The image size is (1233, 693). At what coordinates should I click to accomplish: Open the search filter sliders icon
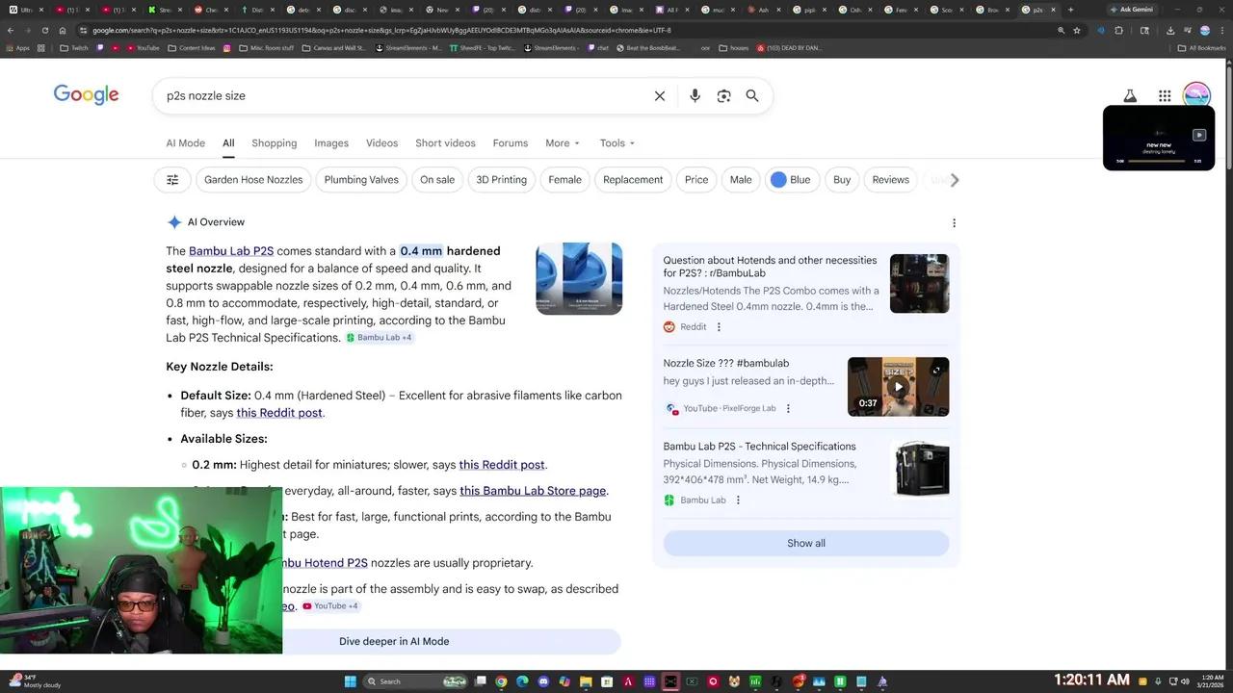pos(172,180)
